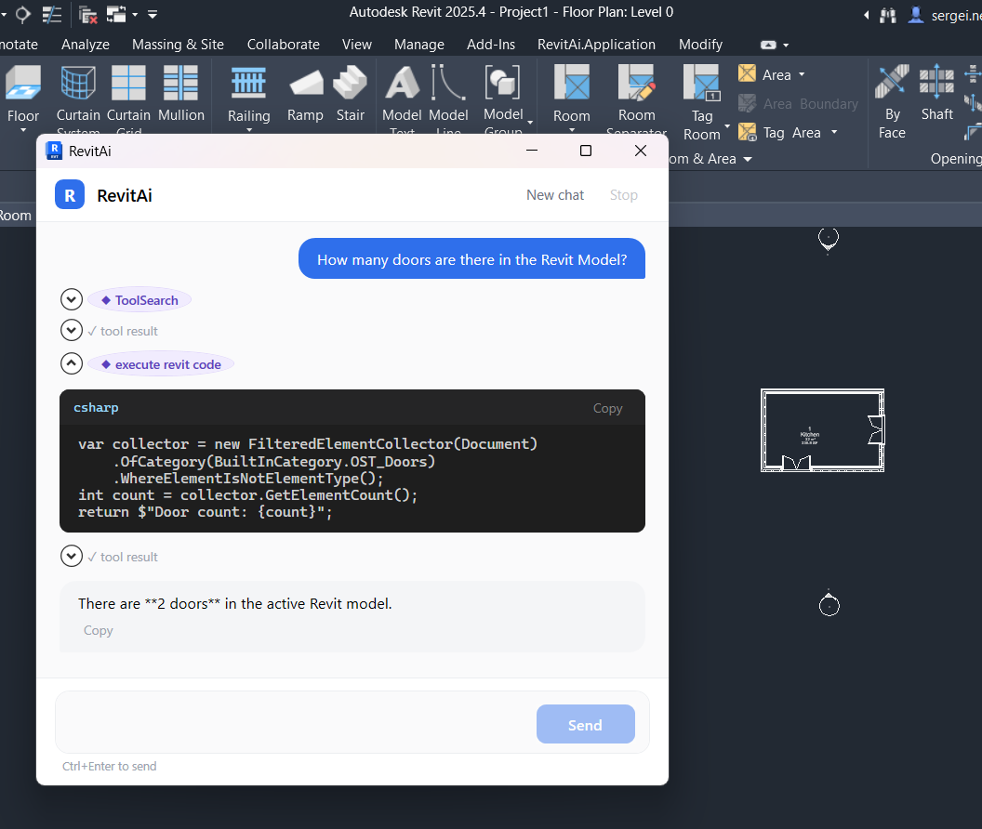This screenshot has height=829, width=982.
Task: Open the Tag Room dropdown arrow
Action: pos(727,125)
